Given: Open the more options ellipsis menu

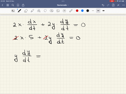Looking at the screenshot, I should click(x=123, y=5).
